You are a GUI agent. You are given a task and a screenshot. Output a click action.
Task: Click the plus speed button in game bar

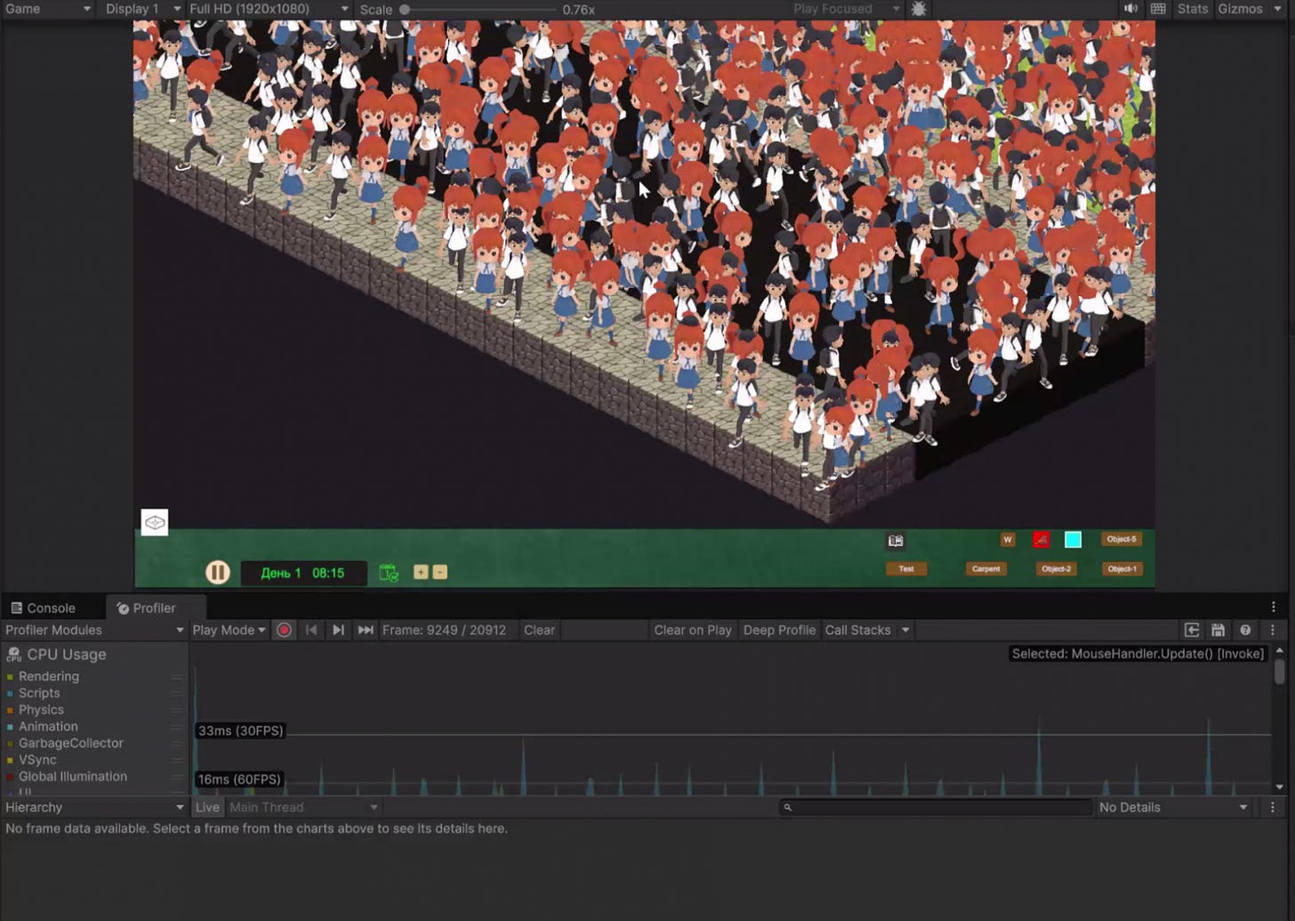(421, 572)
